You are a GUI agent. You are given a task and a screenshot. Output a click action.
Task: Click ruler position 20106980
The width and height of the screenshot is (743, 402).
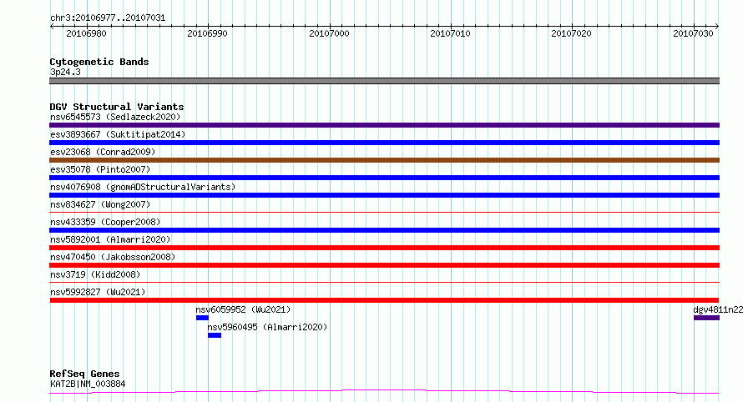(86, 33)
